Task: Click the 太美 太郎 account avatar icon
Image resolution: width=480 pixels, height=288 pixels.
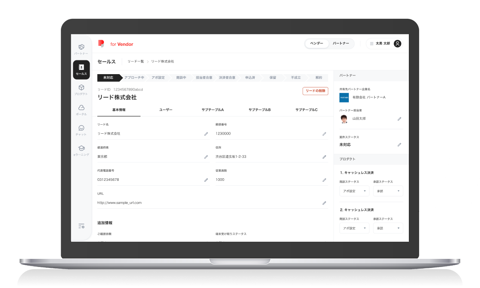Action: pyautogui.click(x=397, y=43)
